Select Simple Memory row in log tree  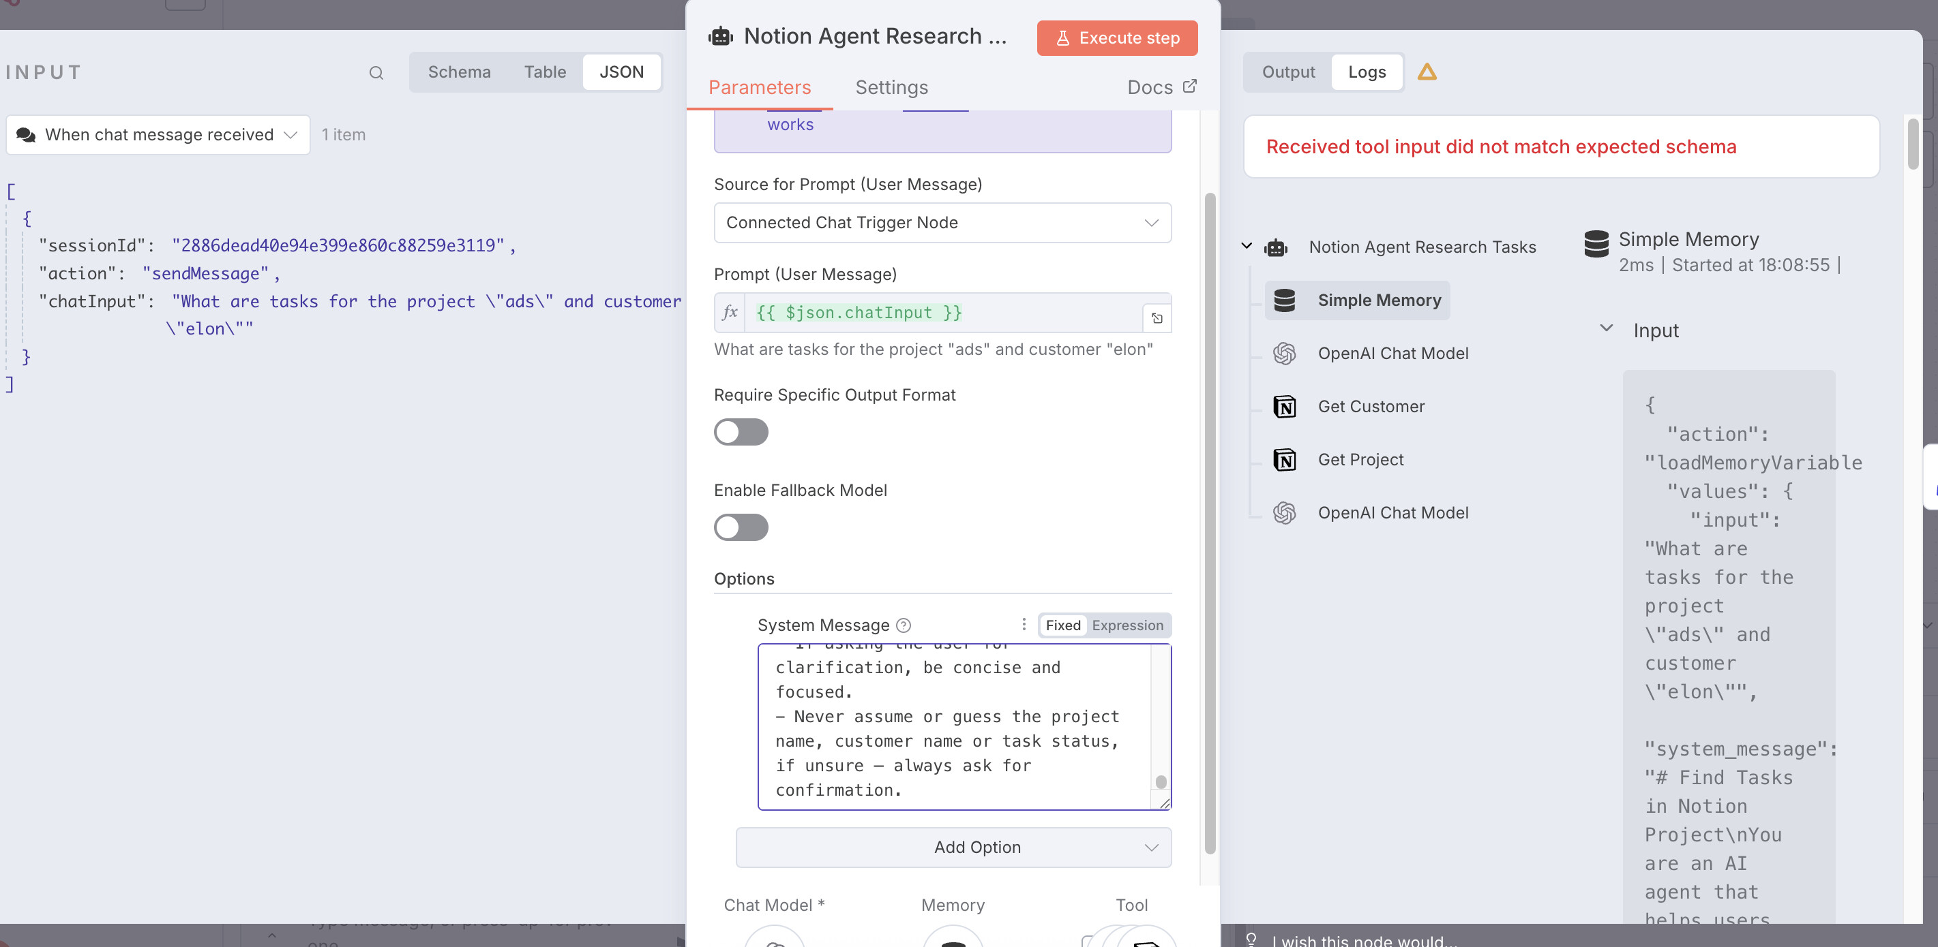pyautogui.click(x=1357, y=300)
